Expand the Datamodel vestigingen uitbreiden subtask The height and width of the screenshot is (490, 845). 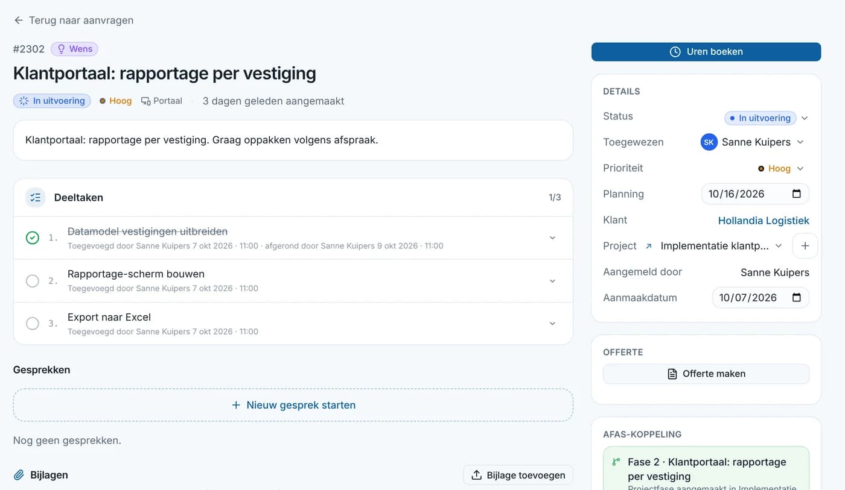(x=552, y=238)
